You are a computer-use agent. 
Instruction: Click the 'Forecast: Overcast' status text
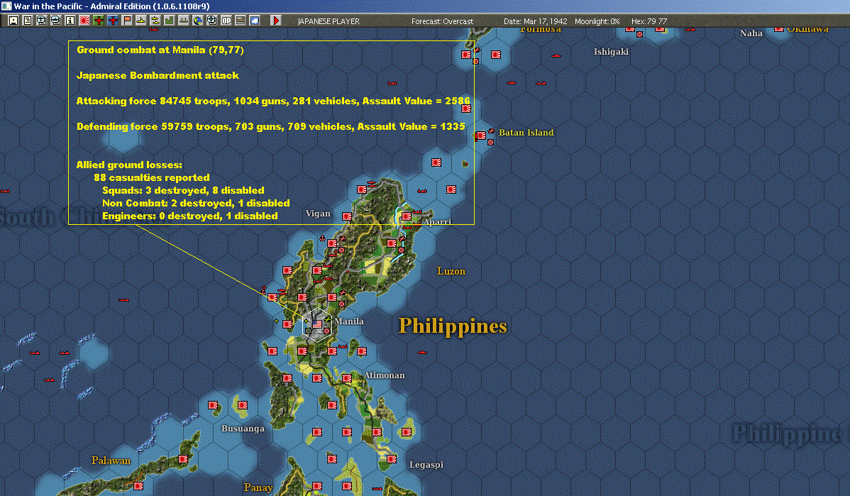pos(442,21)
